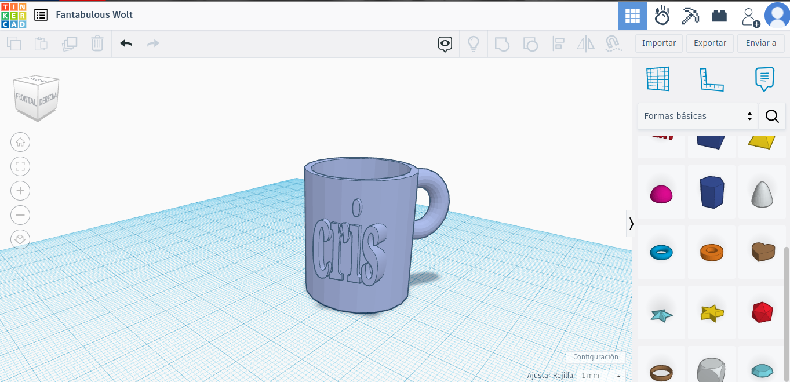790x382 pixels.
Task: Click the Zoom out minus button
Action: [20, 215]
